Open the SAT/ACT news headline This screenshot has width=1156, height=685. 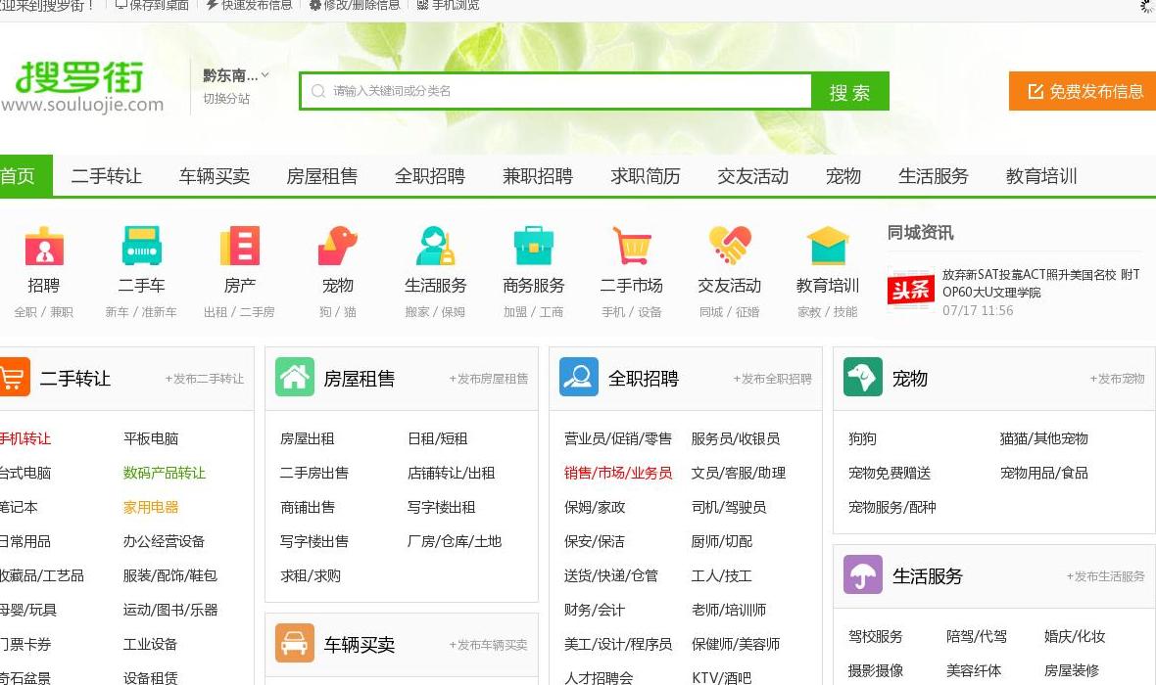(1041, 283)
